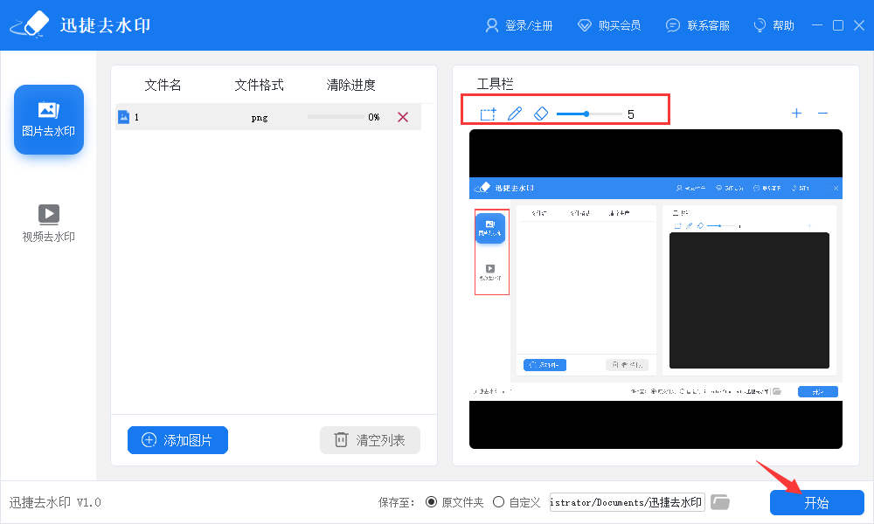Zoom in the preview with plus icon
Screen dimensions: 874x524
tap(796, 114)
